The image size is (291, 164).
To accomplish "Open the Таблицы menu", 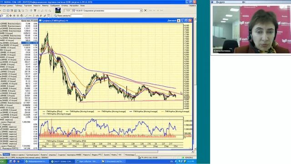I will [19, 5].
